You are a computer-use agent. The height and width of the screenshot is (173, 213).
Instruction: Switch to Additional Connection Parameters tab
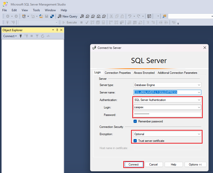pos(177,73)
